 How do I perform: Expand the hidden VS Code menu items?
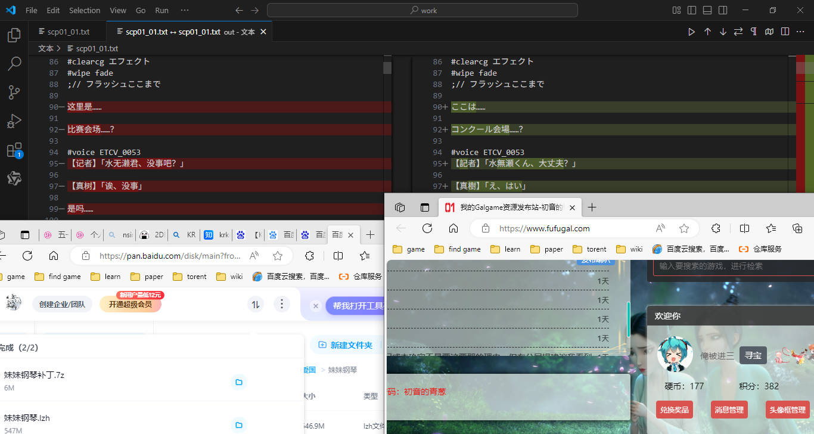[x=185, y=10]
